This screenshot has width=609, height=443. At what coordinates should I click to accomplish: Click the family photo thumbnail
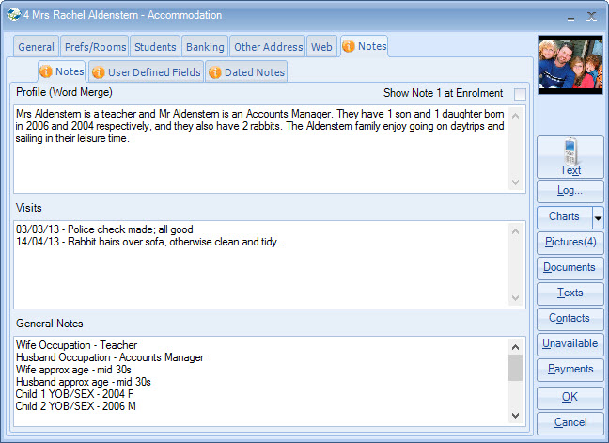click(570, 71)
